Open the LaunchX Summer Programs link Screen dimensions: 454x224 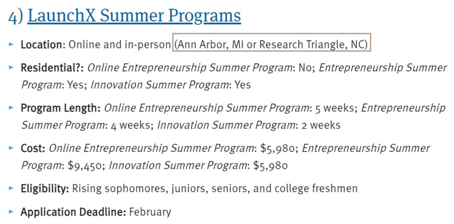tap(134, 17)
